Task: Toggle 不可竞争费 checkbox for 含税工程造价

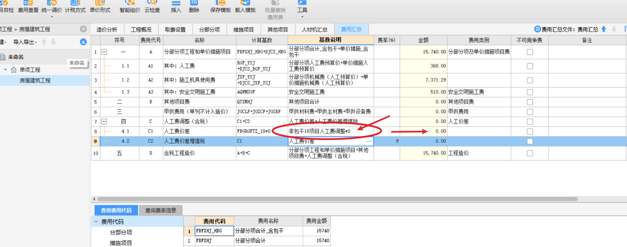Action: (530, 153)
